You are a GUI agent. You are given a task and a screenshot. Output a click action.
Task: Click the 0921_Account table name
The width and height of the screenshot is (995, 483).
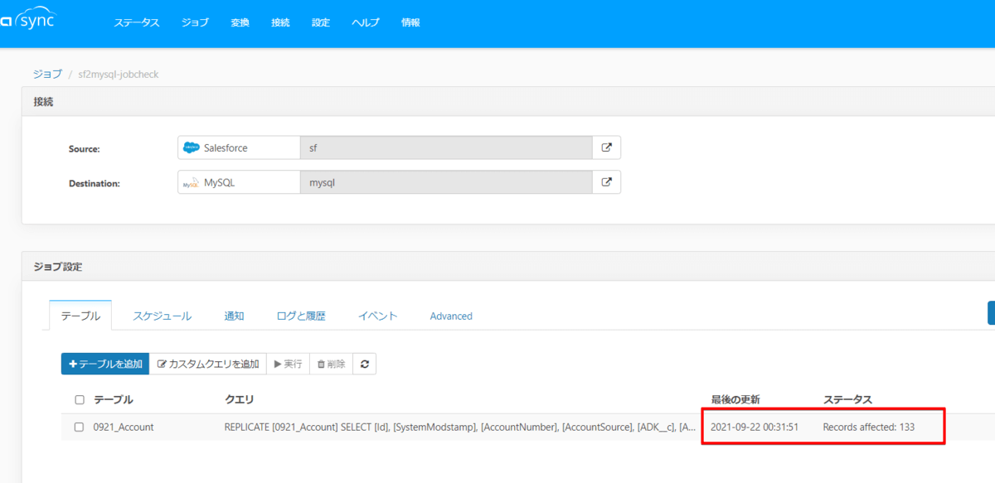coord(124,427)
